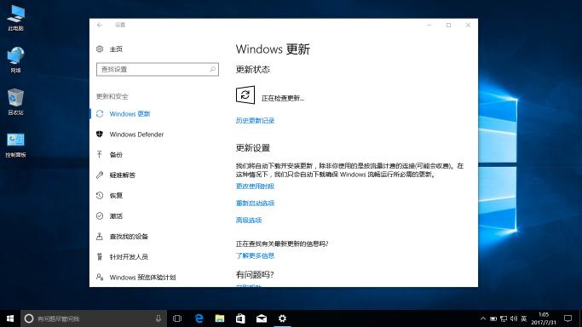
Task: Select 控制面板 desktop icon
Action: (15, 145)
